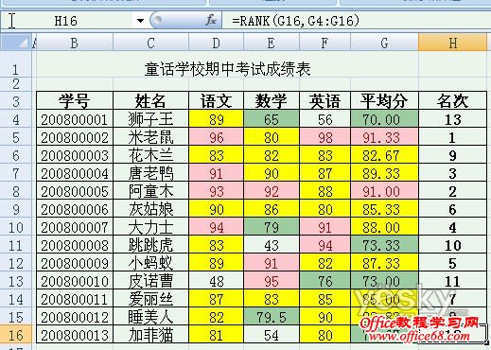
Task: Click average score cell 87.33
Action: [x=384, y=263]
